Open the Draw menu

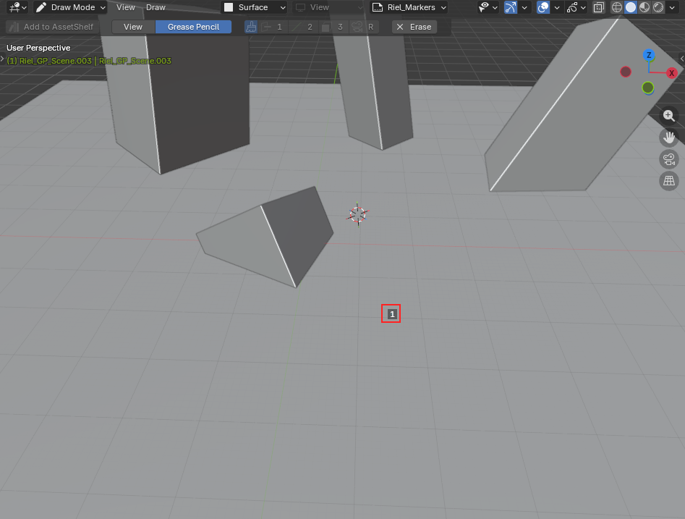click(156, 7)
